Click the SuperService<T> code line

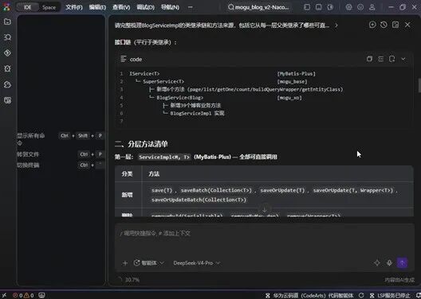pyautogui.click(x=163, y=82)
